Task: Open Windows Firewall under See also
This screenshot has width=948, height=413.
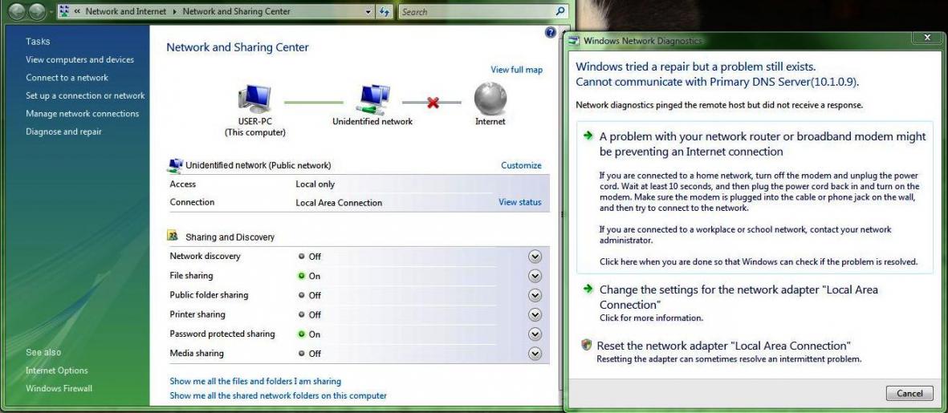Action: pos(59,388)
